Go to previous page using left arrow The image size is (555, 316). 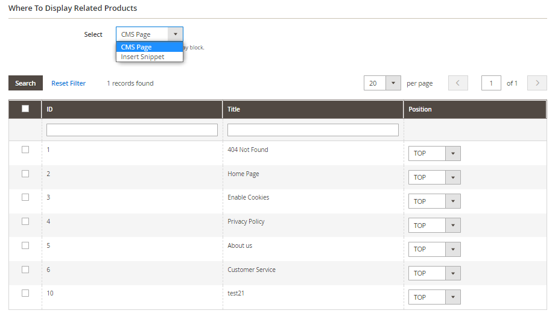point(458,83)
